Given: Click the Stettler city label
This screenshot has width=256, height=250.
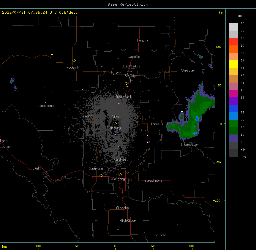Looking at the screenshot, I should click(188, 70).
